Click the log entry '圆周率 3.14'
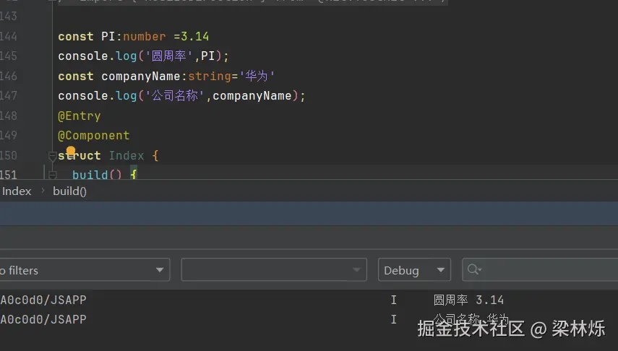618x351 pixels. tap(468, 300)
